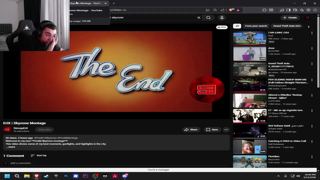Open options menu for the done video
Screen dimensions: 320x180
coord(312,48)
